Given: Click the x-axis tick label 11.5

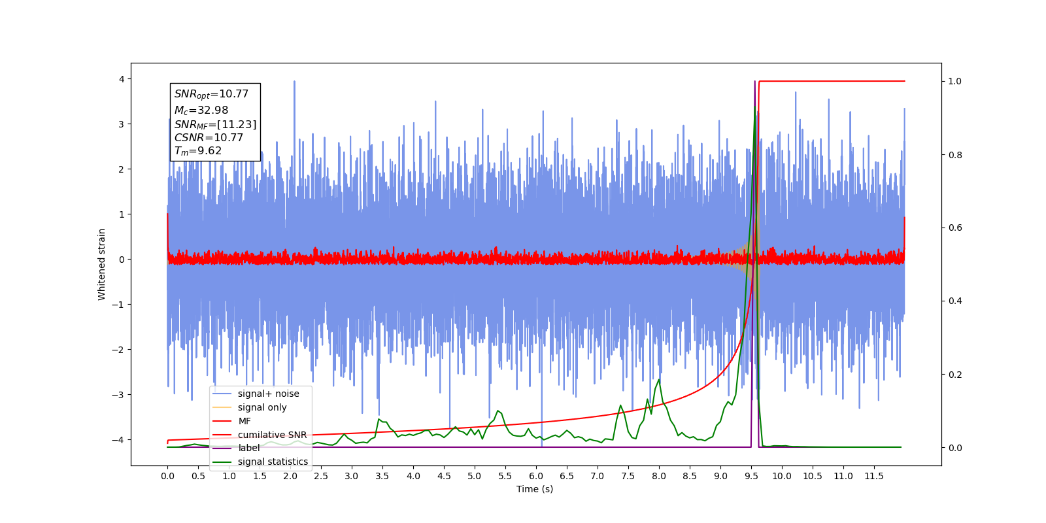Looking at the screenshot, I should point(874,476).
